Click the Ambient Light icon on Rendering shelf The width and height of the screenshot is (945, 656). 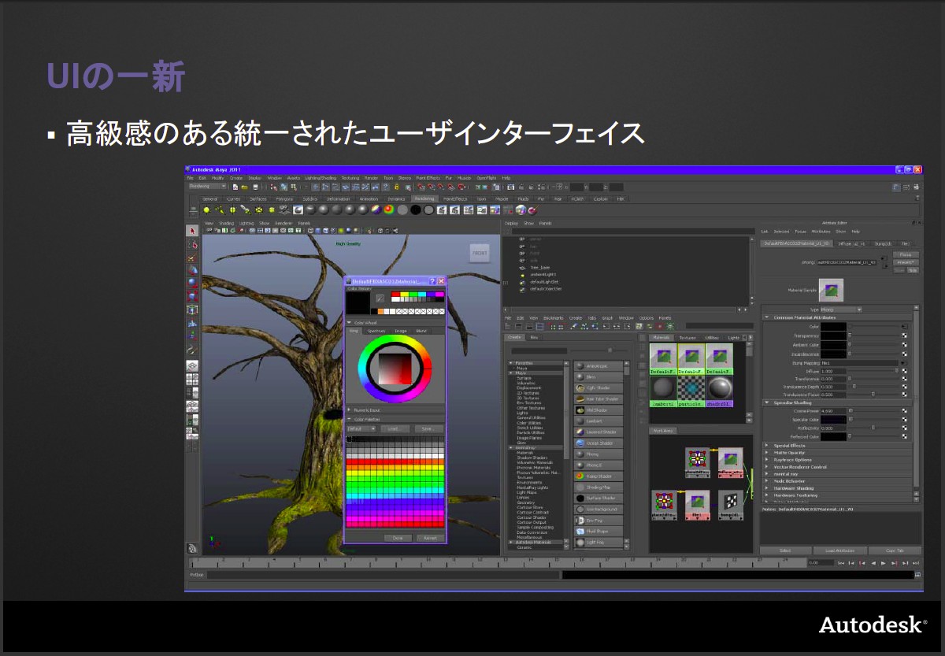(207, 209)
